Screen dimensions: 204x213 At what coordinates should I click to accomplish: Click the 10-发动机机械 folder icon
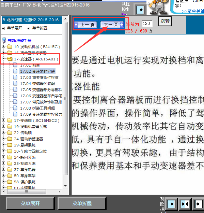(x=10, y=46)
